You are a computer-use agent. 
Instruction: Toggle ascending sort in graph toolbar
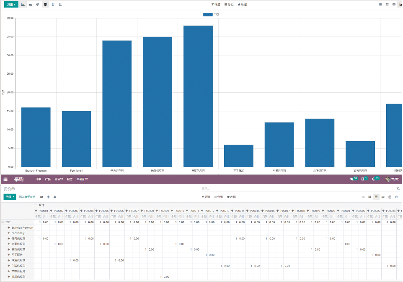coord(60,5)
